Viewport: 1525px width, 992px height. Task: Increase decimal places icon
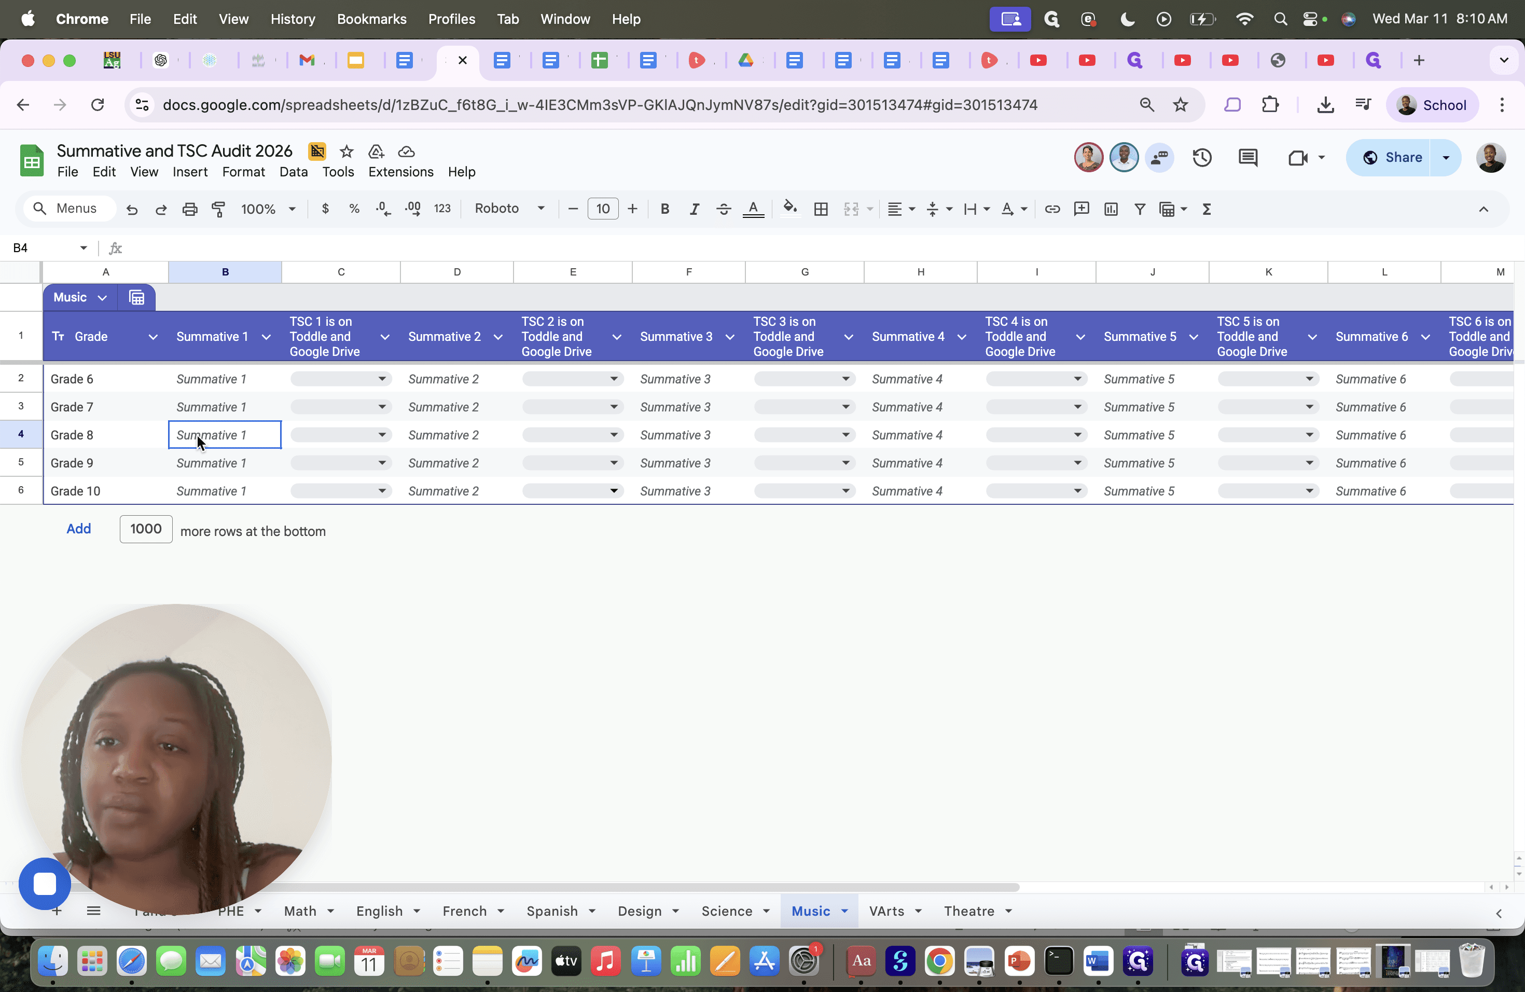pyautogui.click(x=413, y=209)
